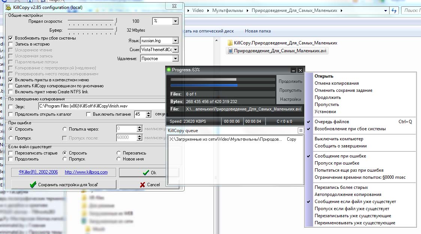The image size is (421, 234).
Task: Select 'Переименовывать уже существующие' menu item
Action: (355, 223)
